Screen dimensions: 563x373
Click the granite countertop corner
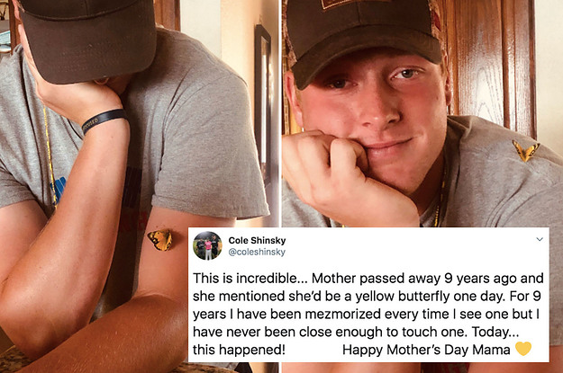14,360
